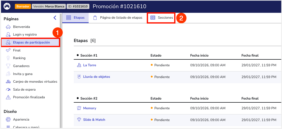Click the Versión: Marca Blanca badge
282x129 pixels.
[x=49, y=6]
